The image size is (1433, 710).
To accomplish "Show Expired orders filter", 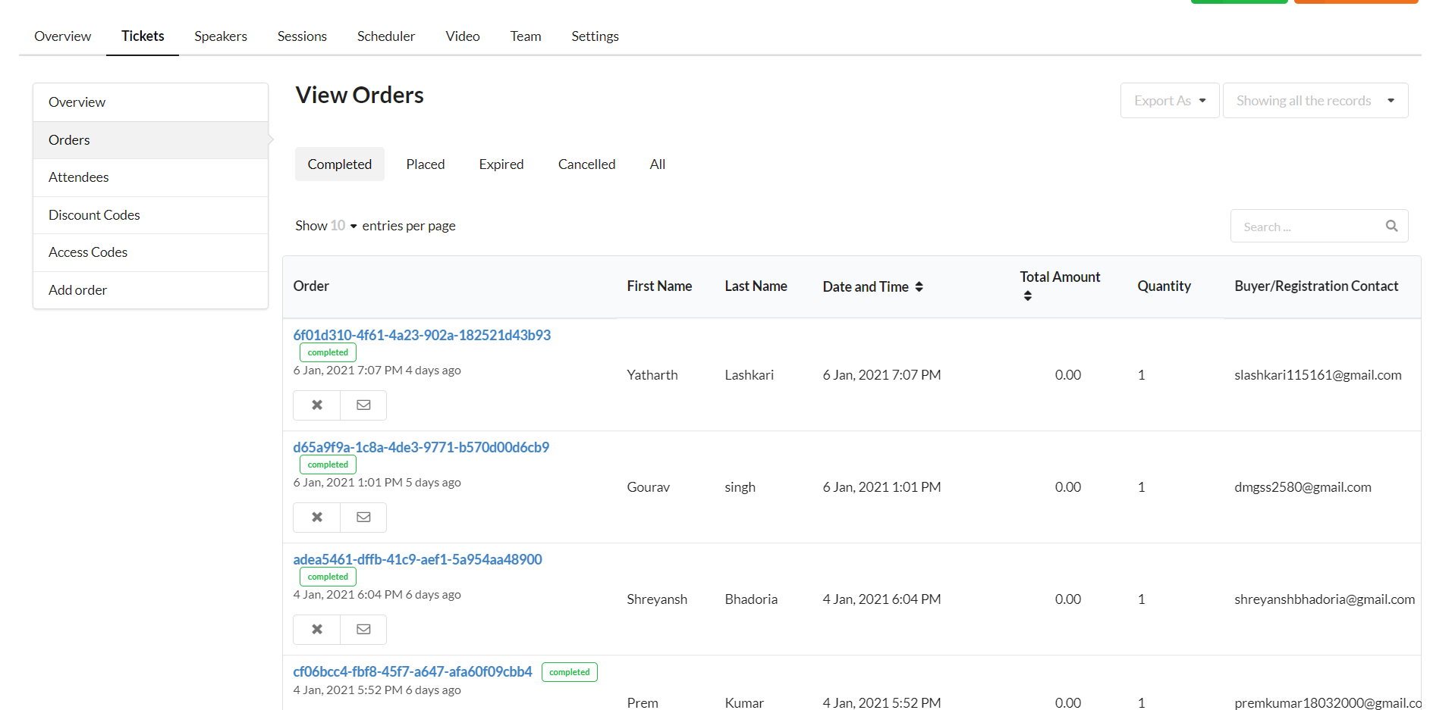I will coord(501,164).
